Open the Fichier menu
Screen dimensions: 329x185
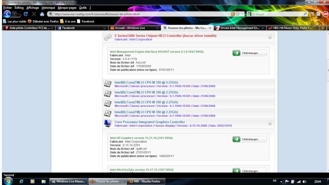[7, 8]
